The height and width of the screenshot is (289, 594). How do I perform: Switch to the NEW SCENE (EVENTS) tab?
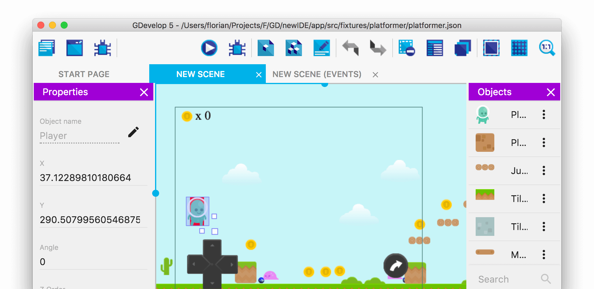317,74
